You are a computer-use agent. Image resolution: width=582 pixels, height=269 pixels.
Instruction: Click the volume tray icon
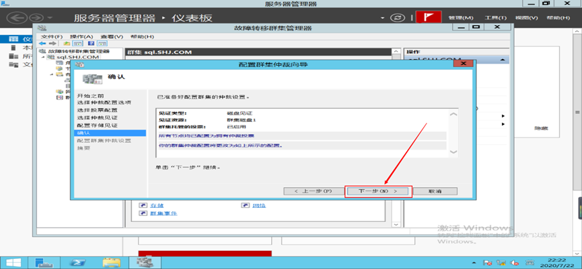[x=514, y=263]
